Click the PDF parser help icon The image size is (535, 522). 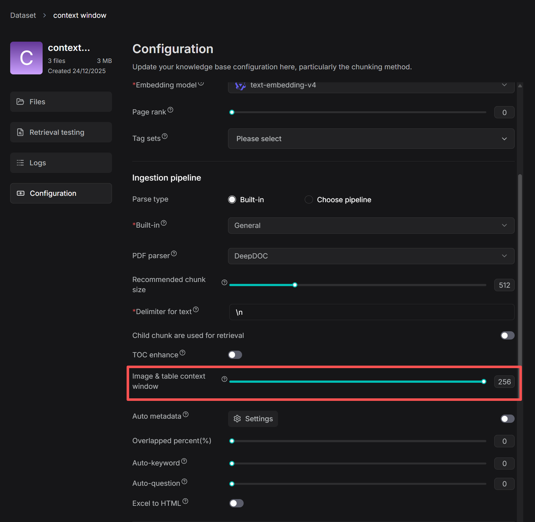[x=174, y=254]
